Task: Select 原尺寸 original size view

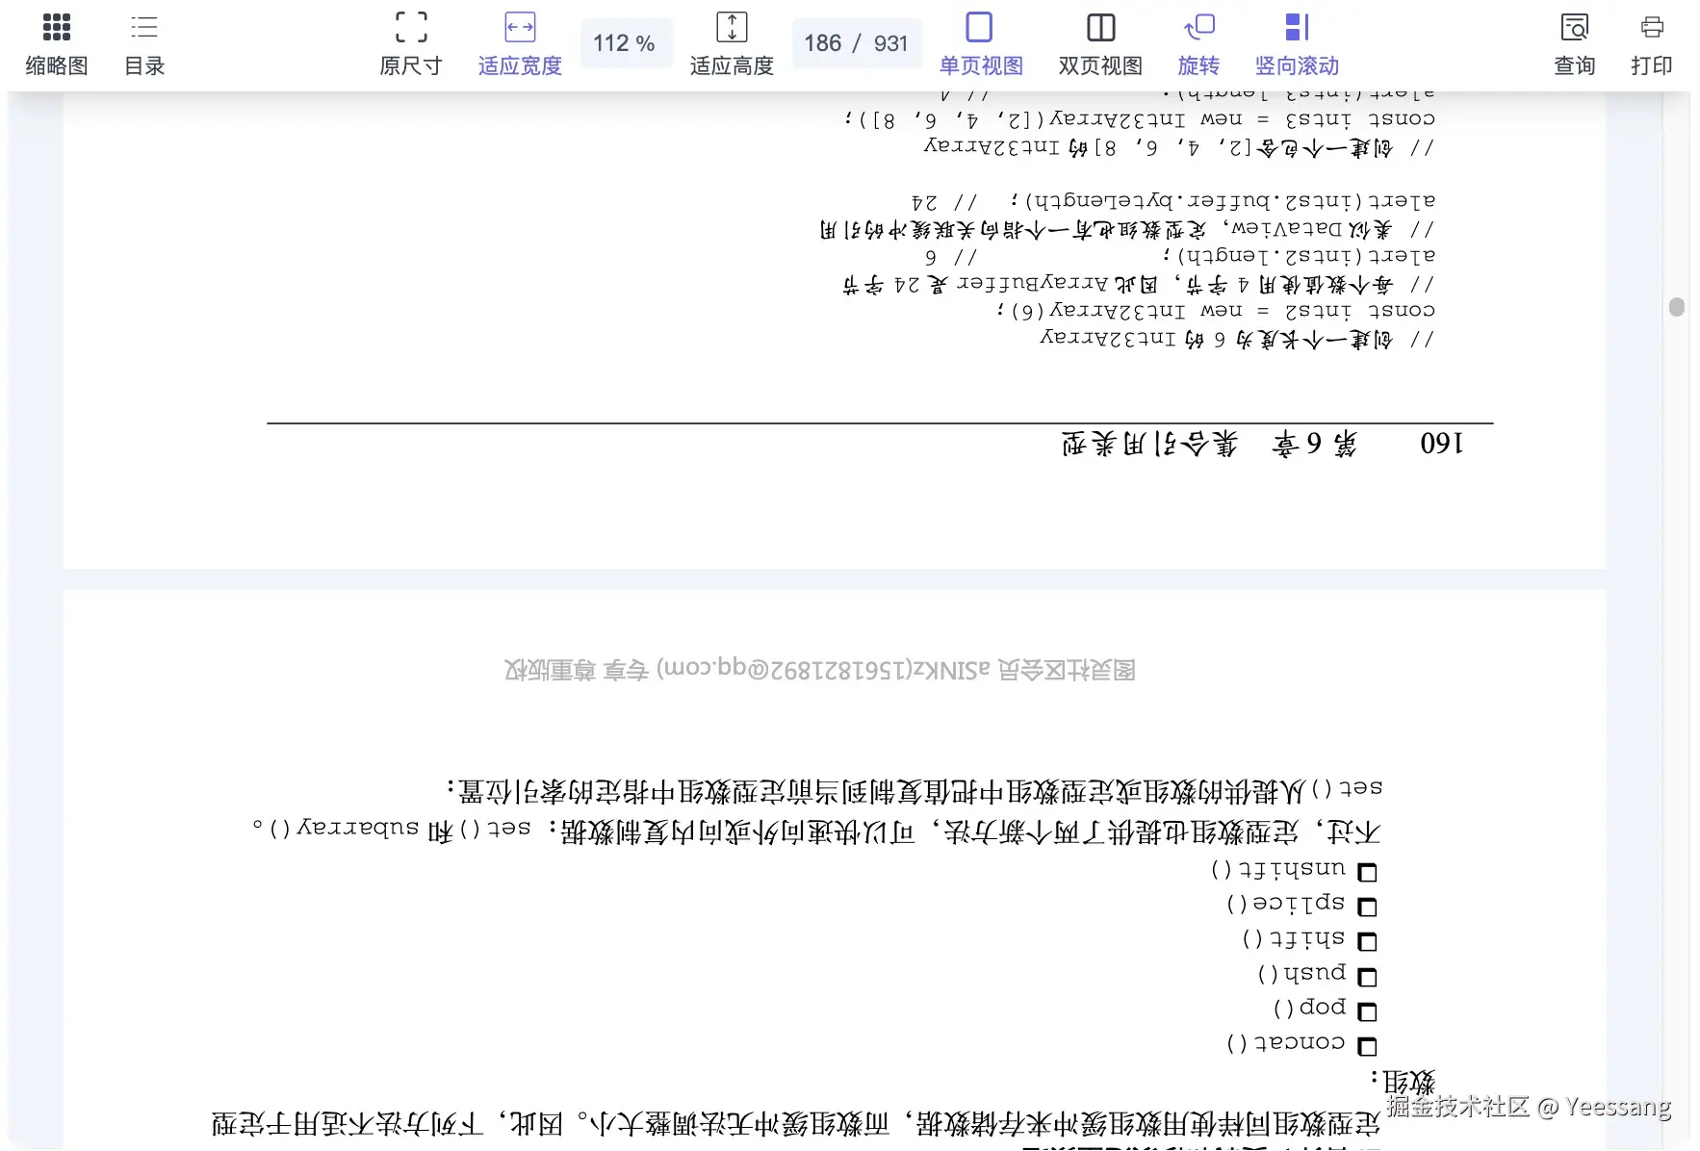Action: click(x=410, y=43)
